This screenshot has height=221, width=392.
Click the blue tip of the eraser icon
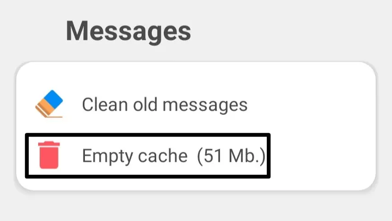click(x=55, y=99)
